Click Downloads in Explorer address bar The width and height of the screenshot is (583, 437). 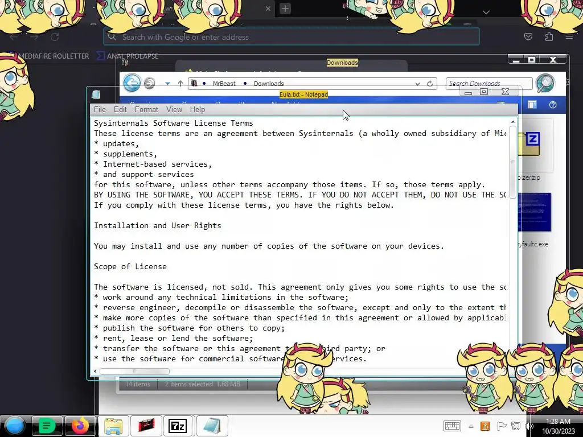point(269,84)
